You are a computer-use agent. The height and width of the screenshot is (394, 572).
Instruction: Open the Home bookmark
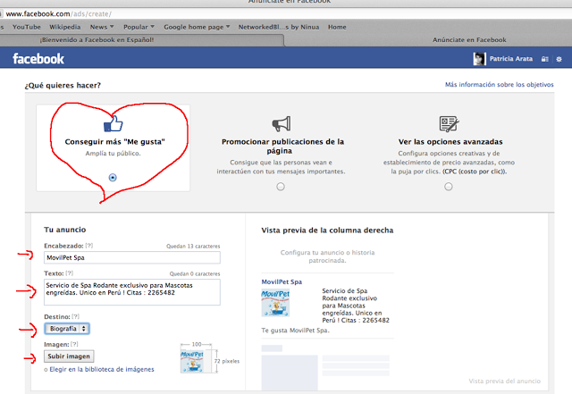337,27
